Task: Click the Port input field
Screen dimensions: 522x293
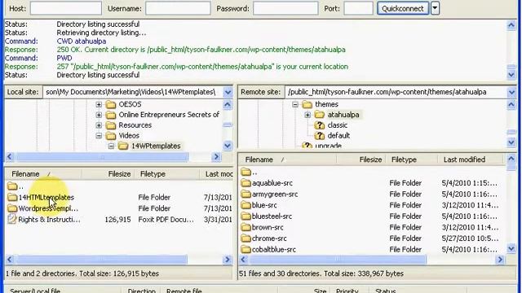Action: coord(359,8)
